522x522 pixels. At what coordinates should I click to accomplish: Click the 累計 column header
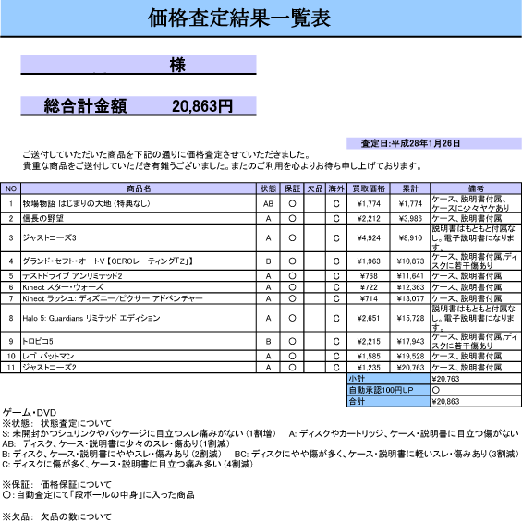(x=410, y=188)
